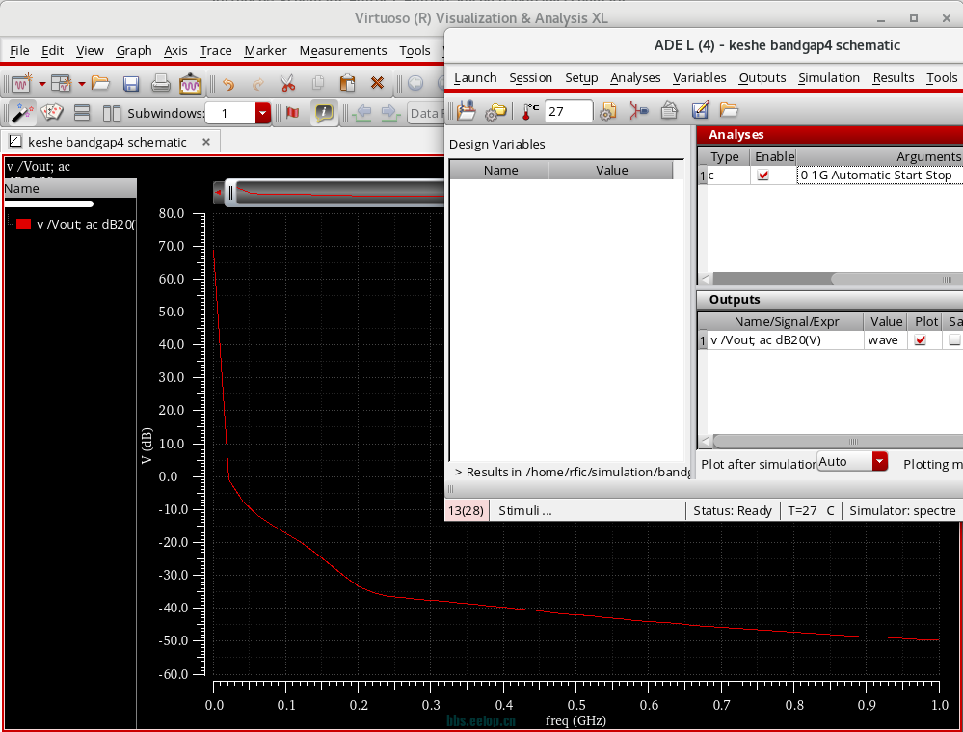Open the Trace menu
This screenshot has width=963, height=732.
[216, 50]
